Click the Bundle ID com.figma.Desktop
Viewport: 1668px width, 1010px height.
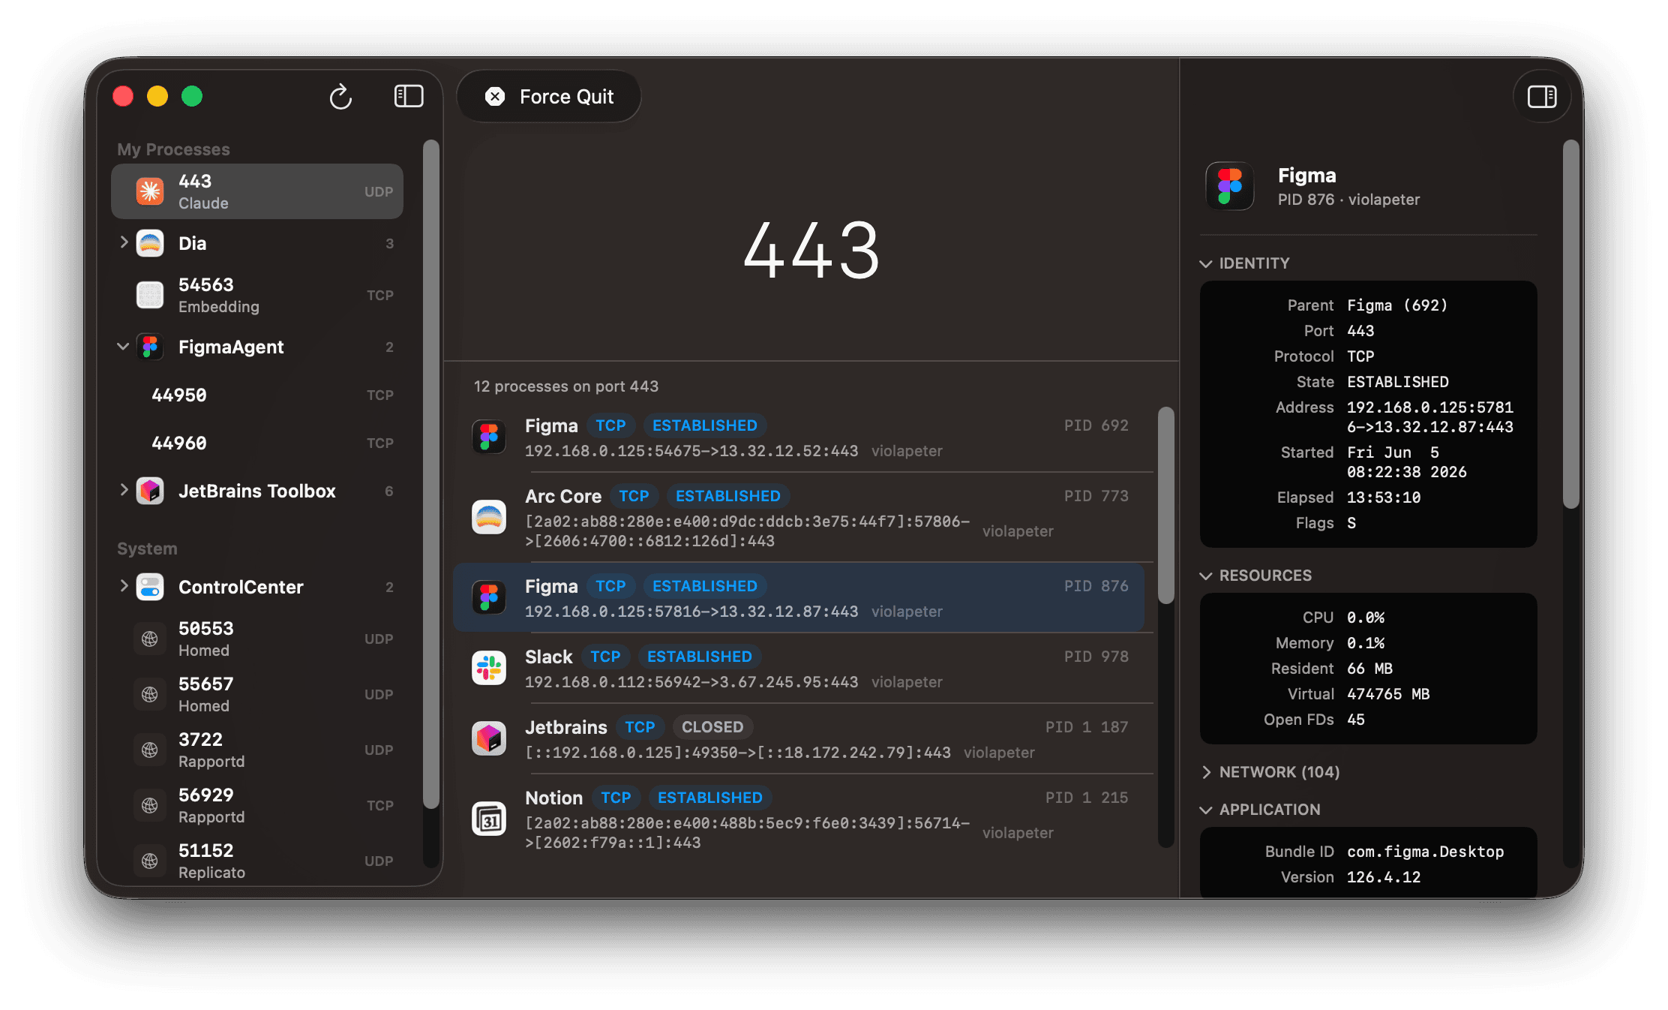click(x=1425, y=852)
